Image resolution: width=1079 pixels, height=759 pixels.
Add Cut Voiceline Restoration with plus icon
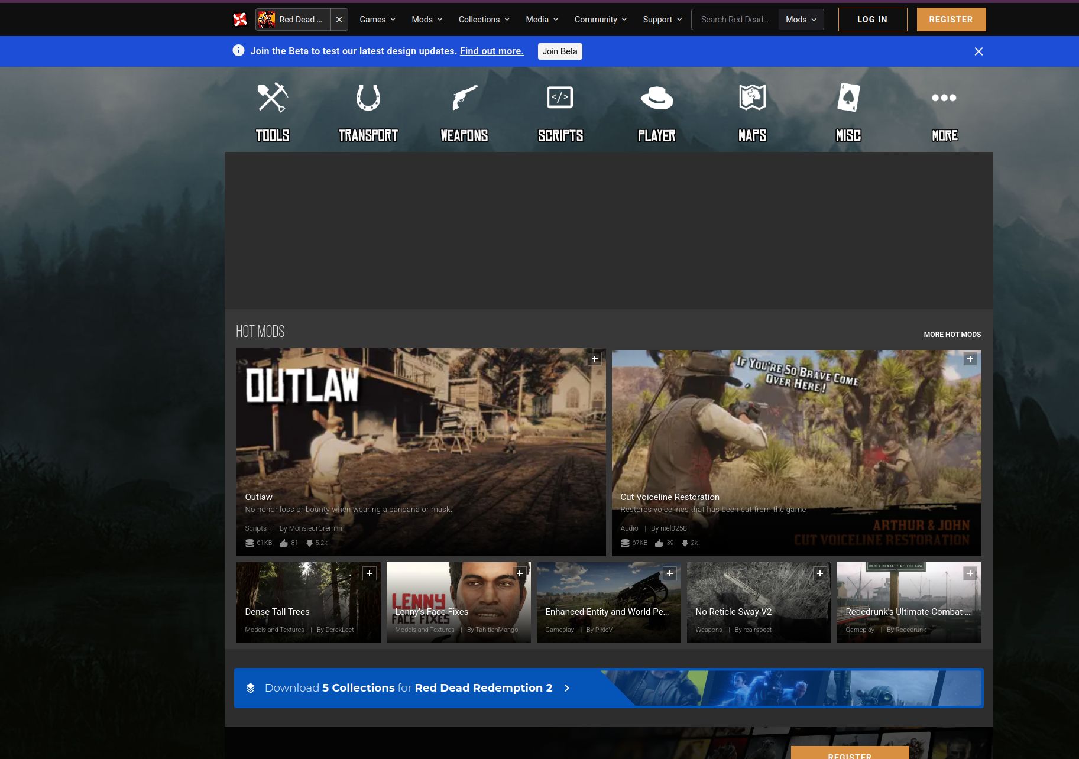click(970, 359)
